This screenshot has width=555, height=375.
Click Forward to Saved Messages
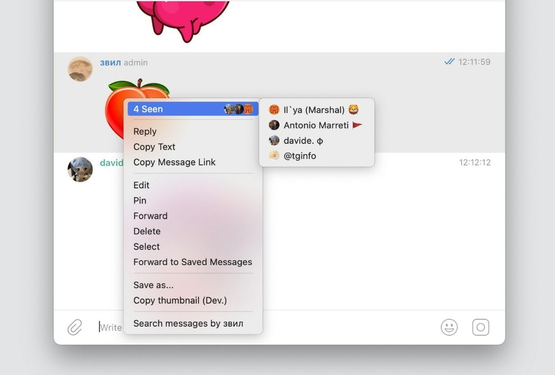193,262
